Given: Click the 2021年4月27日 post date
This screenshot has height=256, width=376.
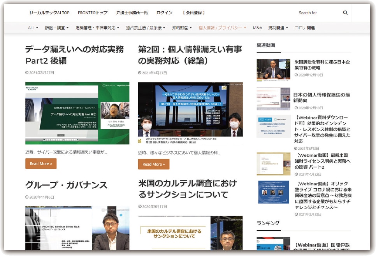Looking at the screenshot, I should [153, 73].
